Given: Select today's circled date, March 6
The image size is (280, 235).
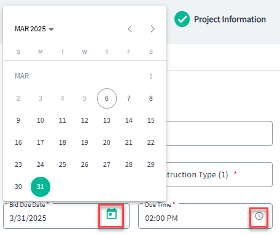Looking at the screenshot, I should (x=107, y=98).
